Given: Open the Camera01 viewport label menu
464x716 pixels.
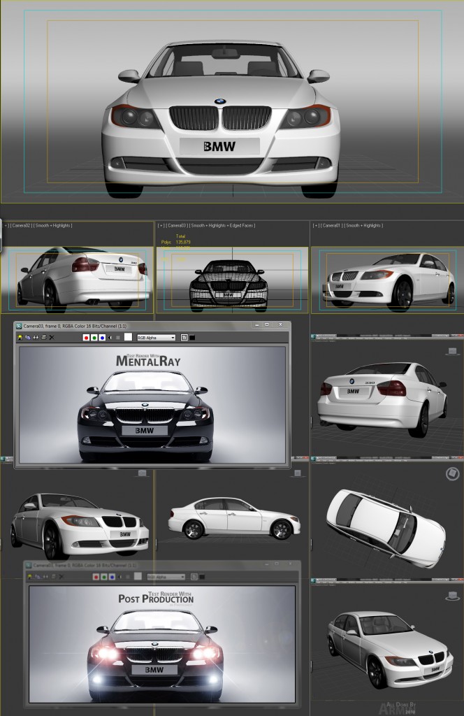Looking at the screenshot, I should 332,226.
